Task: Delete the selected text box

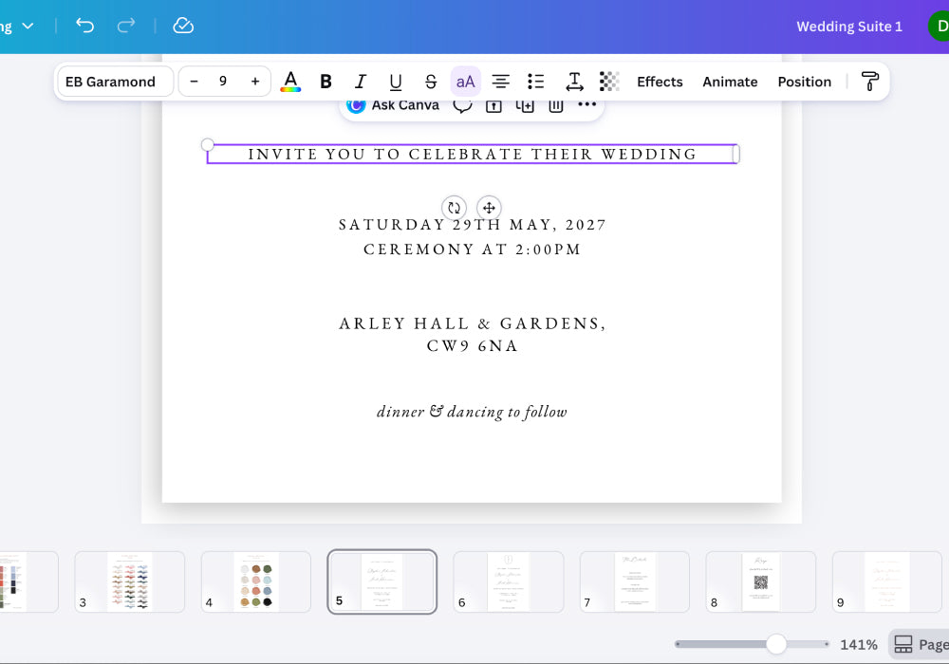Action: (x=556, y=106)
